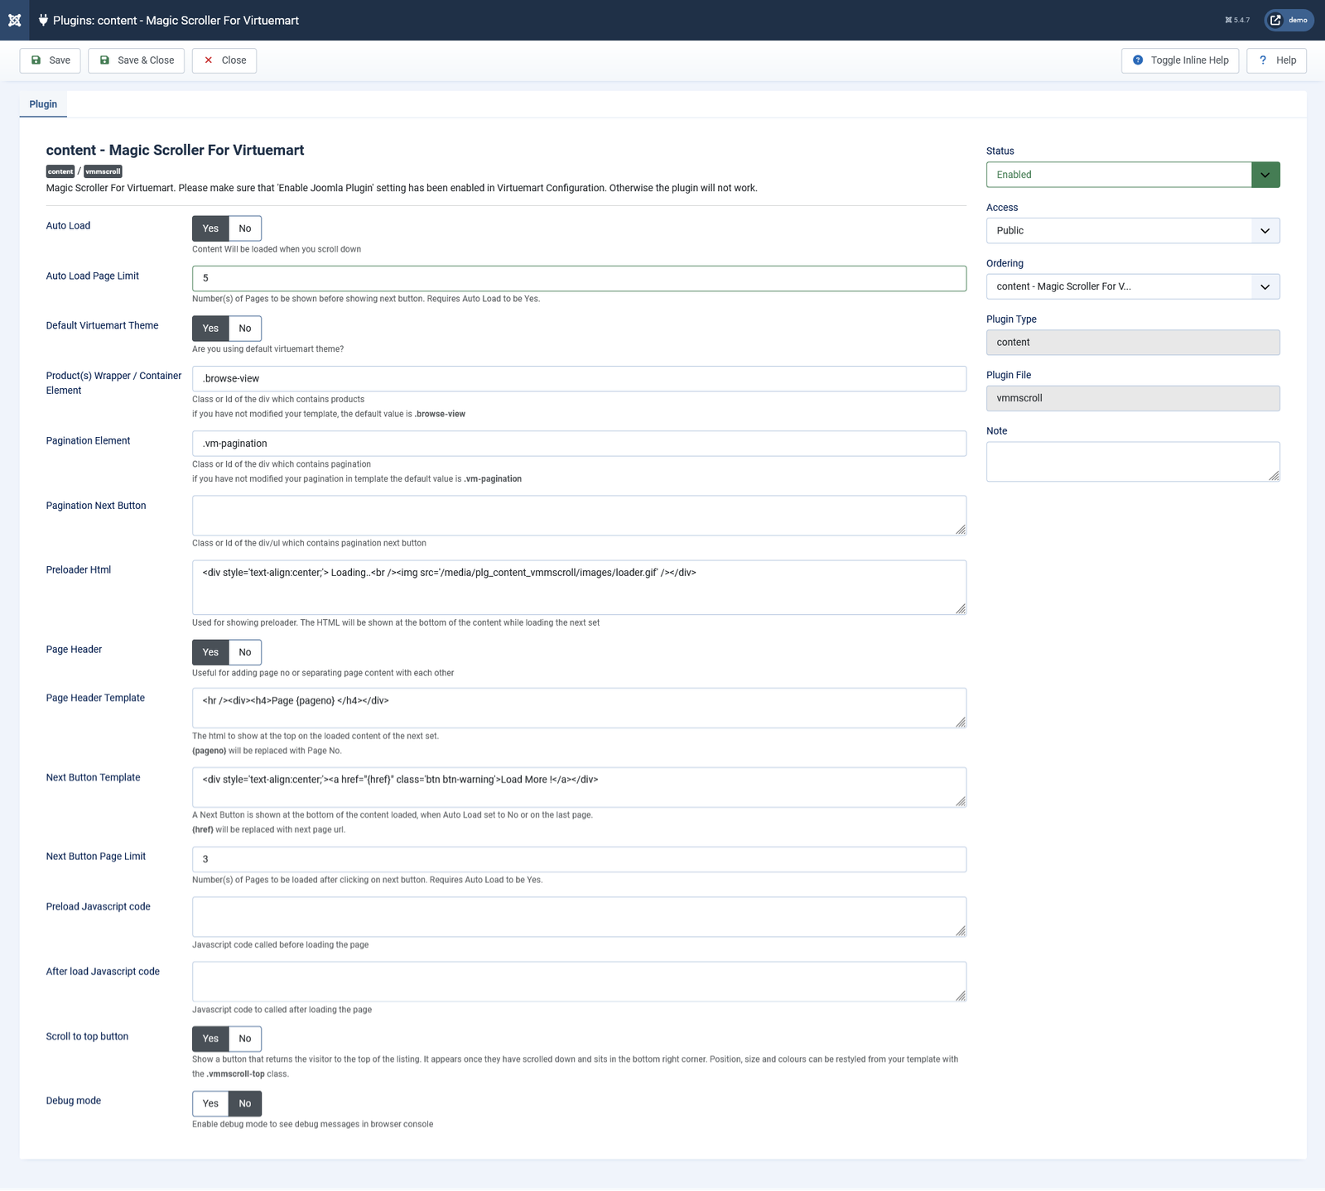The width and height of the screenshot is (1325, 1191).
Task: Click the 'Preload Javascript code' label
Action: 99,907
